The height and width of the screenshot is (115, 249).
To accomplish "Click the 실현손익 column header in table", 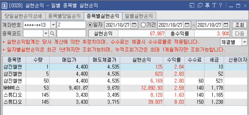I will [x=142, y=60].
